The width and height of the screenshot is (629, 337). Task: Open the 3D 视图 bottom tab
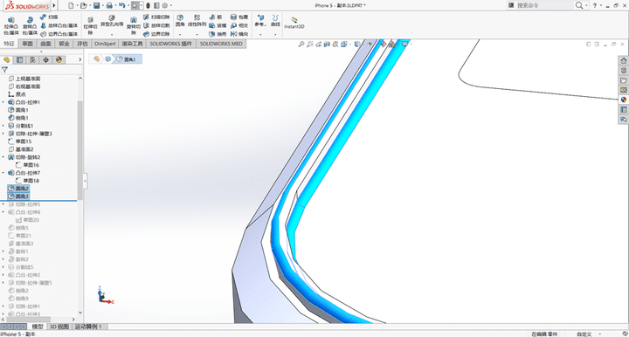(x=59, y=327)
